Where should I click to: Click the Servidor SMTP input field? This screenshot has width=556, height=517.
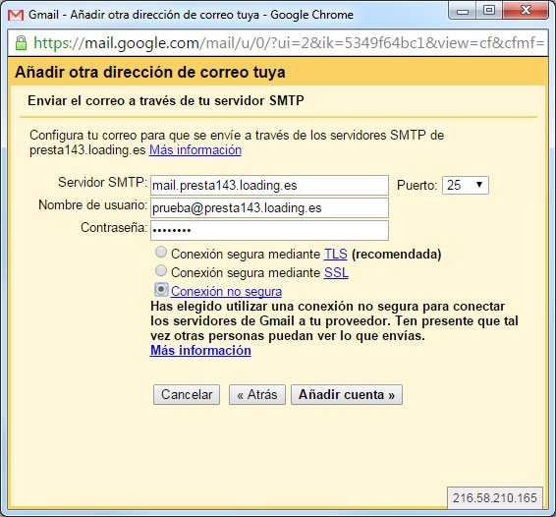tap(269, 185)
